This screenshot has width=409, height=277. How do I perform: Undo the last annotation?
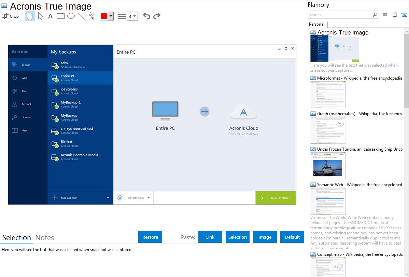146,16
